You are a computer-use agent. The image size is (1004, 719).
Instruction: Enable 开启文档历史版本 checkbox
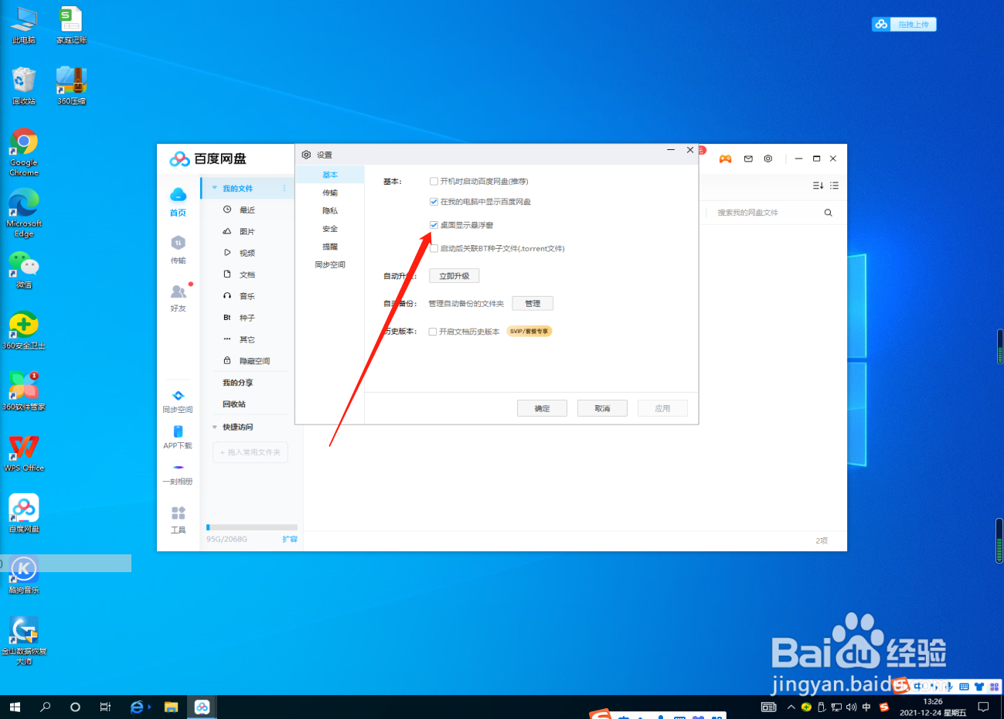click(433, 332)
